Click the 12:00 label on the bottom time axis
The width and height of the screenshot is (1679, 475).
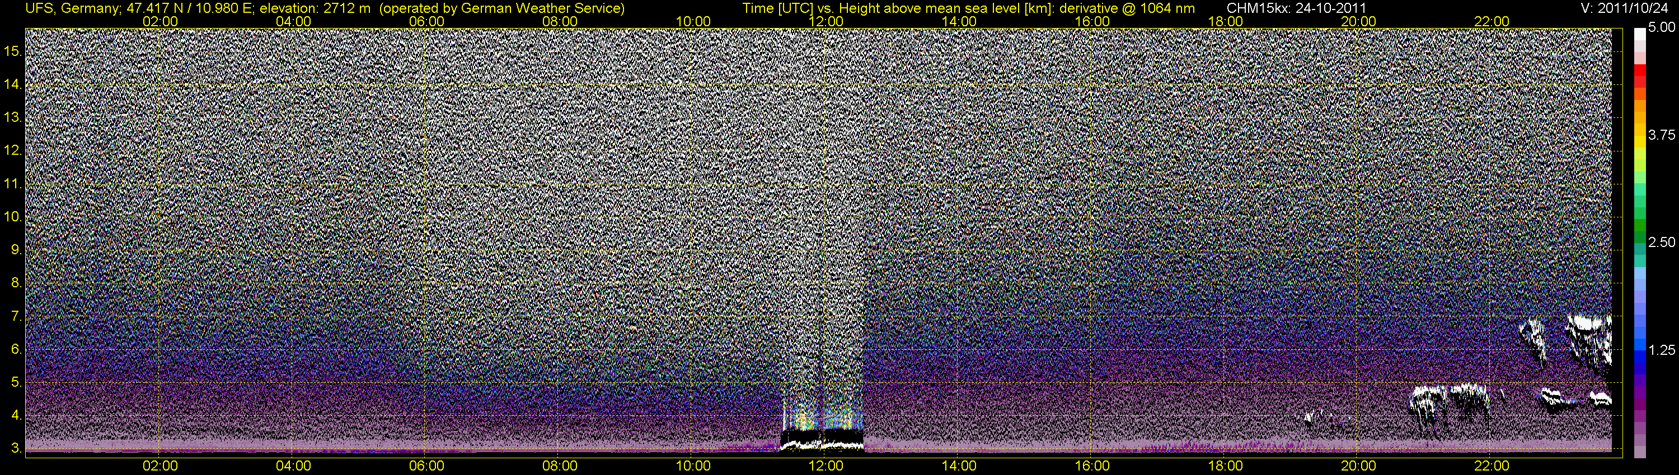(826, 466)
